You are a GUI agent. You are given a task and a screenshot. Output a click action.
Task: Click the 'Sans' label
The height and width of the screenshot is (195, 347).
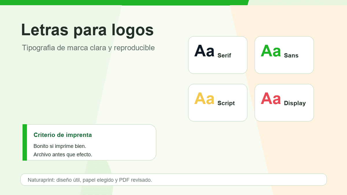pos(291,55)
